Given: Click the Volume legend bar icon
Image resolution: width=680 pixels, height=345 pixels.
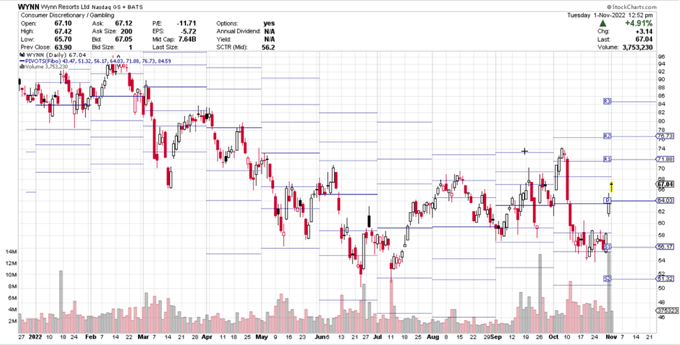Looking at the screenshot, I should pos(22,67).
